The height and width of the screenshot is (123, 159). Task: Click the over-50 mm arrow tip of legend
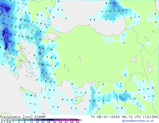(79, 120)
